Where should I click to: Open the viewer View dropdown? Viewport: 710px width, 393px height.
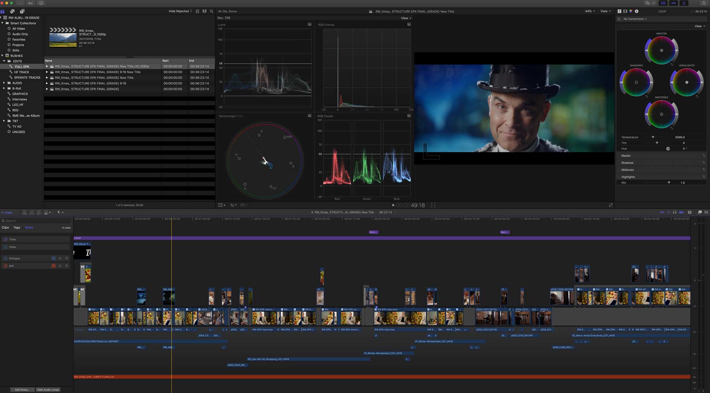point(605,11)
